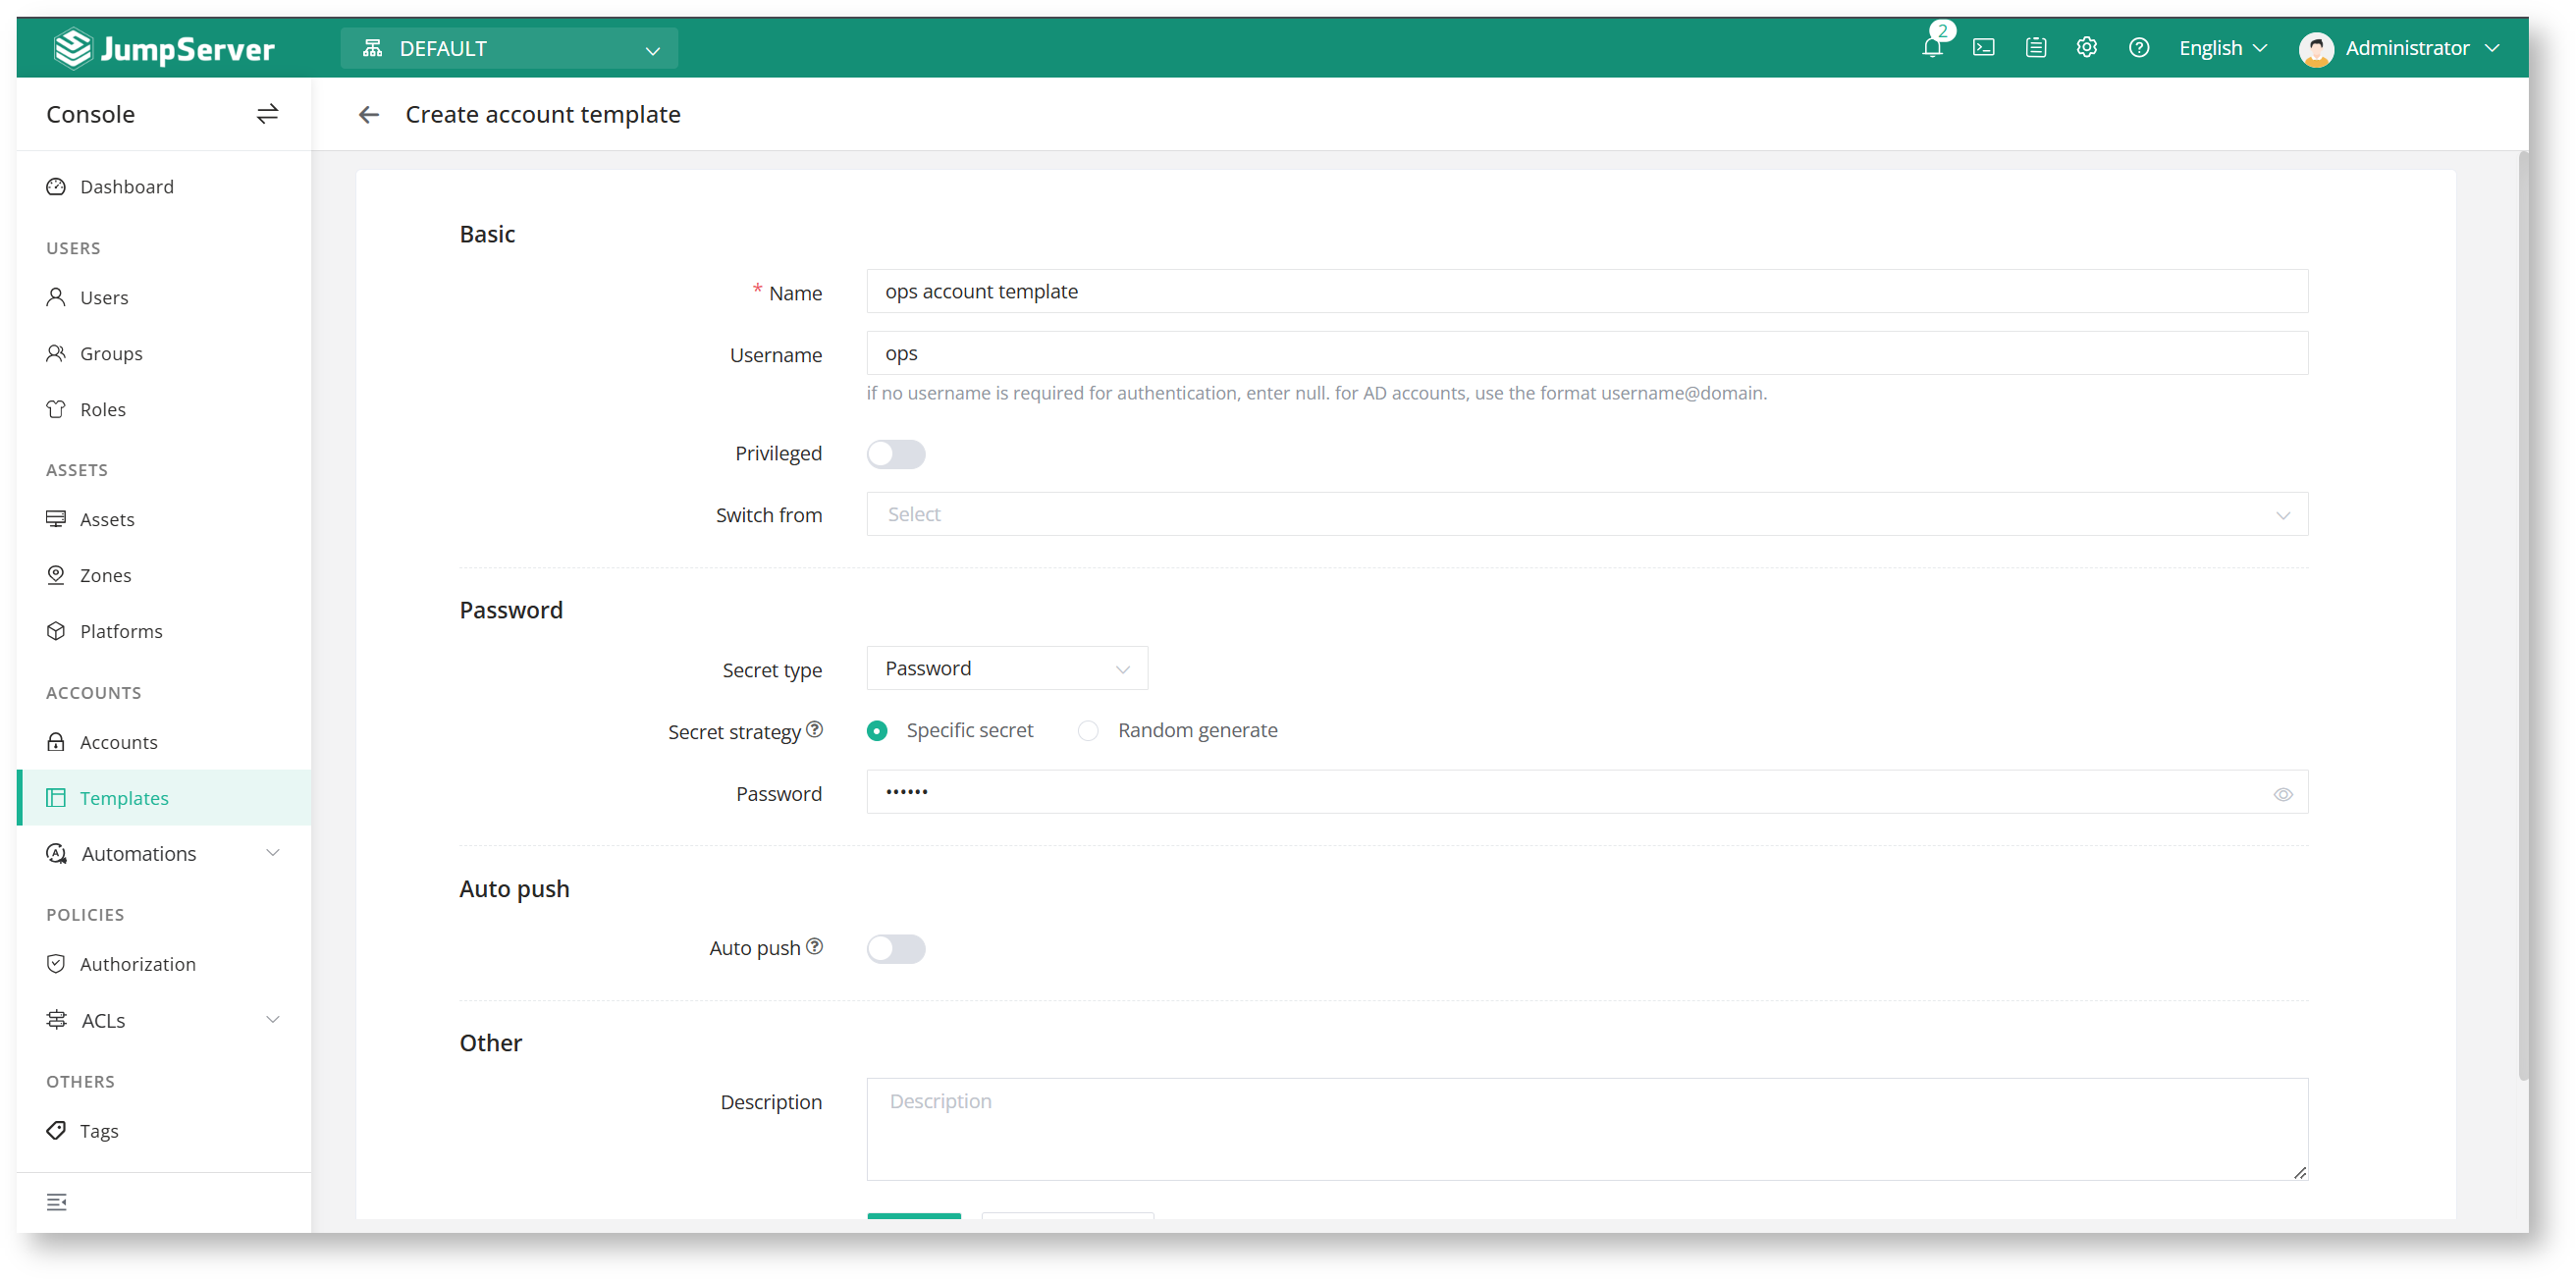The image size is (2576, 1280).
Task: Click the Password input field
Action: click(1587, 792)
